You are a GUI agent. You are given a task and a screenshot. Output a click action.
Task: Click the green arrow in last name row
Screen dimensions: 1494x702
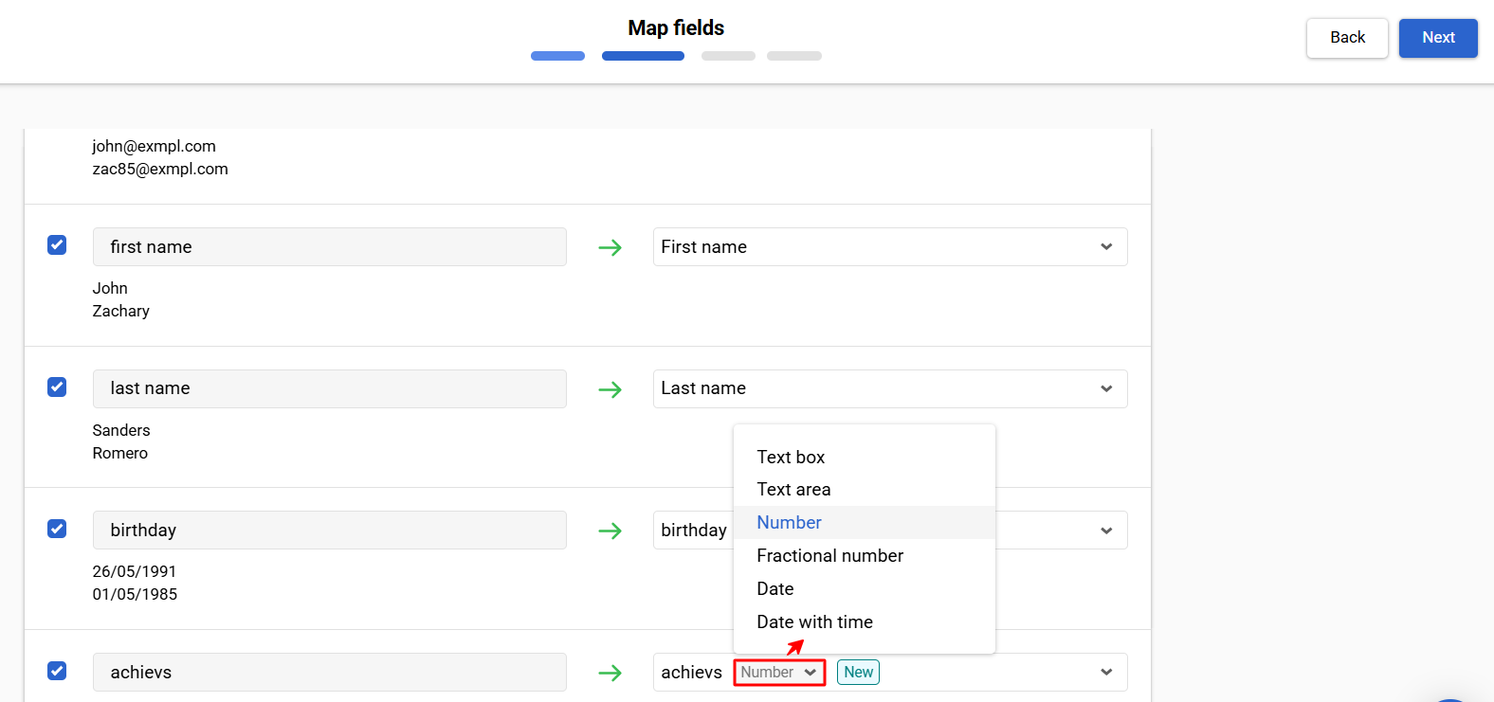610,389
